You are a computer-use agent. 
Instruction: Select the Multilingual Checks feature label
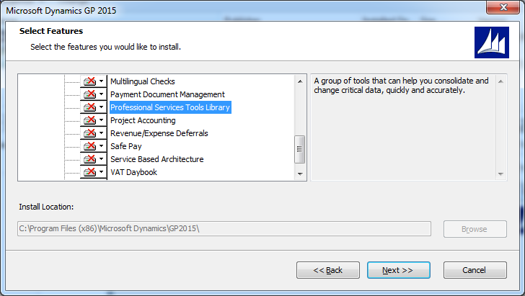[x=143, y=81]
